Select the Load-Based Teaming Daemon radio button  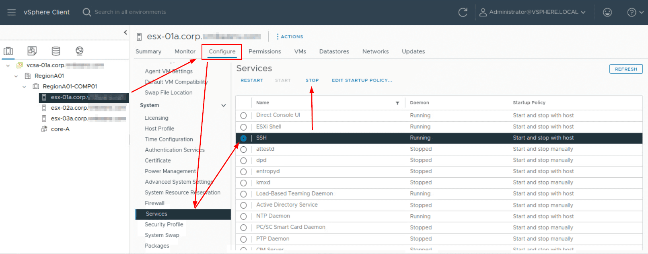[x=243, y=194]
